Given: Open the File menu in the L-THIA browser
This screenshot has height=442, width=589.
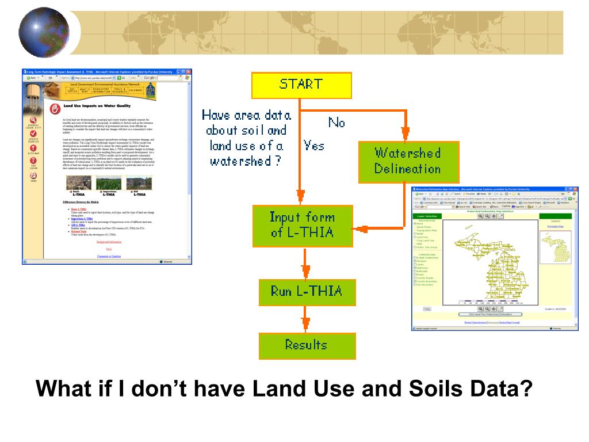Looking at the screenshot, I should pos(51,78).
